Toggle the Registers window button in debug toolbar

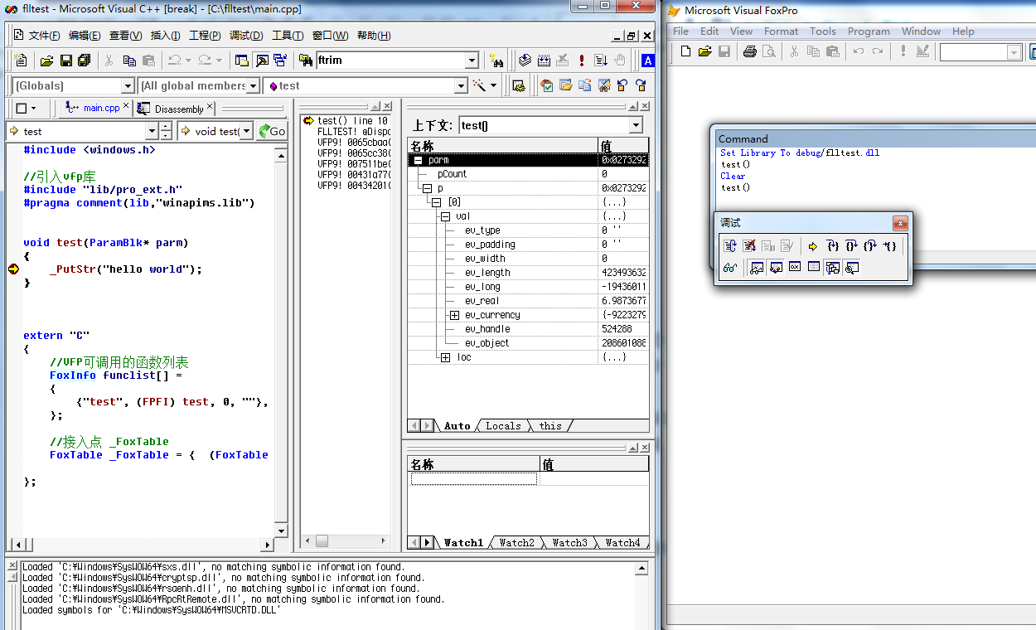click(795, 267)
